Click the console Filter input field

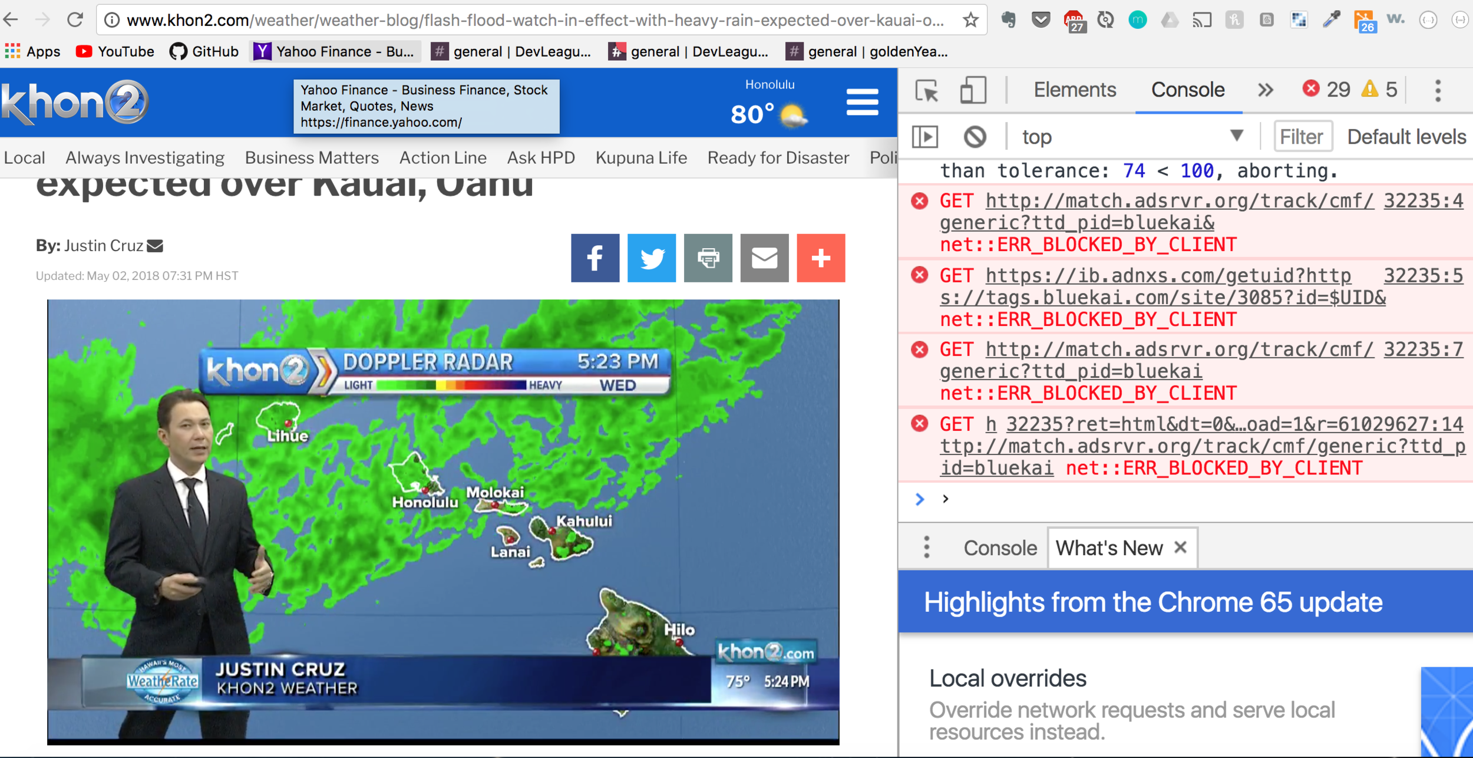click(1302, 137)
